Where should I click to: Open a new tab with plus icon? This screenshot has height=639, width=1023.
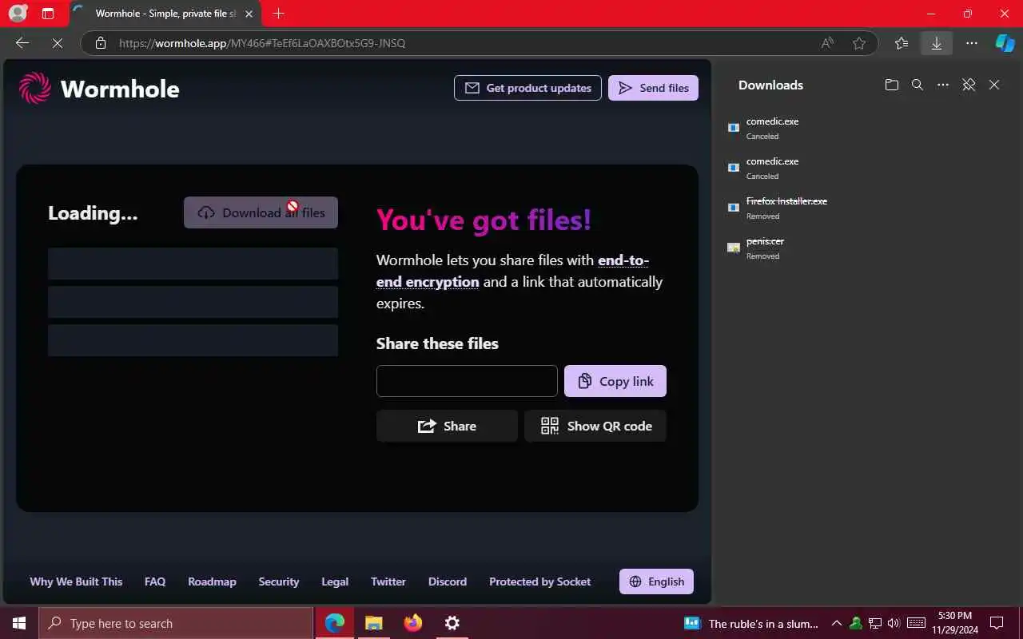click(278, 14)
